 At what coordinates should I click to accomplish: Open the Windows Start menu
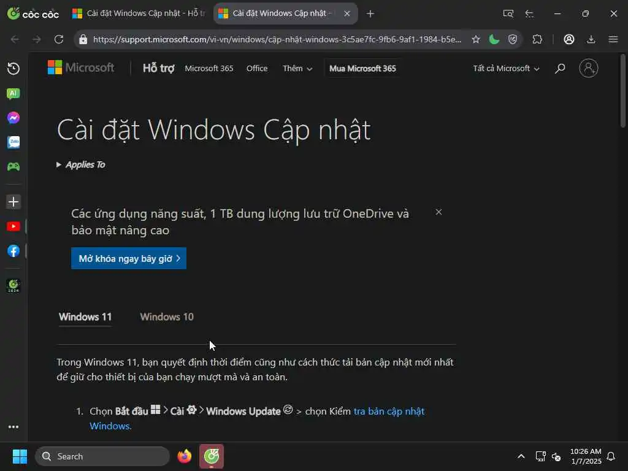point(19,456)
